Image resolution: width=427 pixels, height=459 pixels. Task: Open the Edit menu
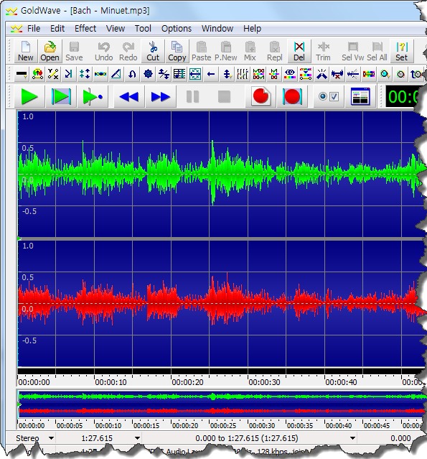57,29
